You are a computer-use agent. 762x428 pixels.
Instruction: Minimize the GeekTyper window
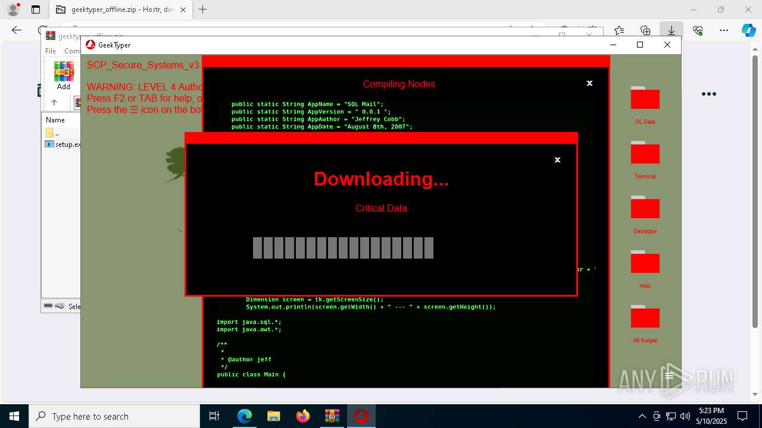point(613,45)
